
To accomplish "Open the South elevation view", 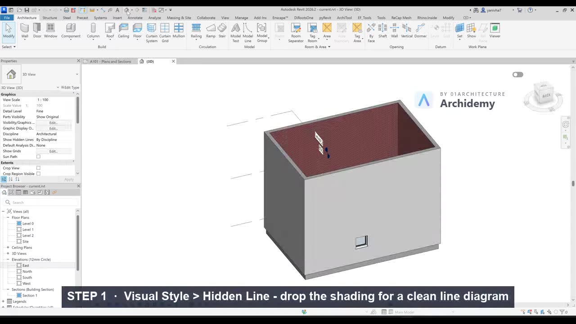I will coord(27,278).
